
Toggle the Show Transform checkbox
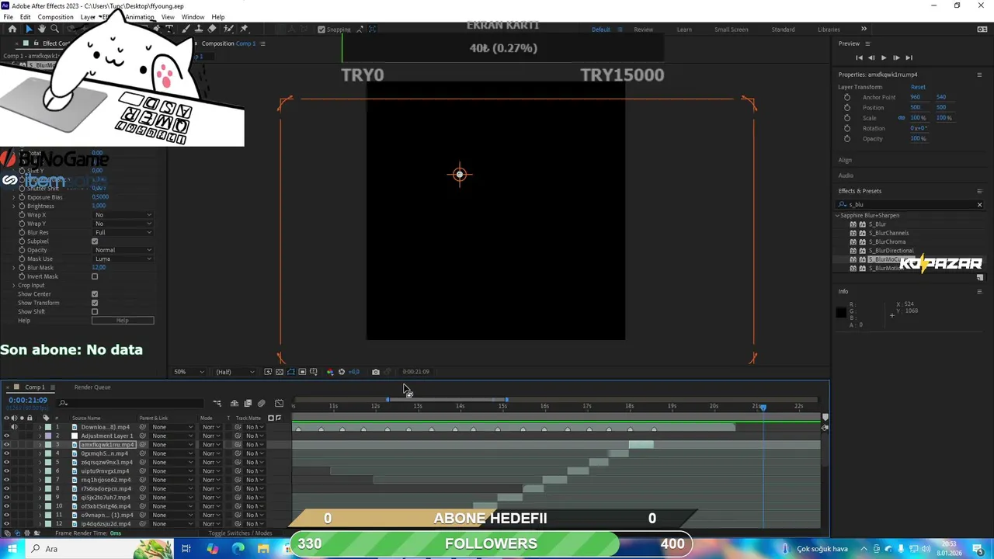(95, 303)
